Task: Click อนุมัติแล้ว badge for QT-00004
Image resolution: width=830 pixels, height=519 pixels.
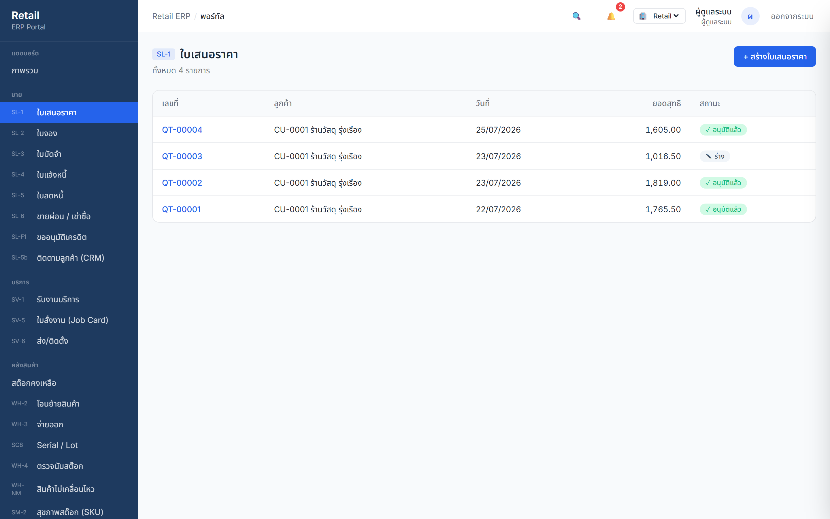Action: [x=723, y=130]
